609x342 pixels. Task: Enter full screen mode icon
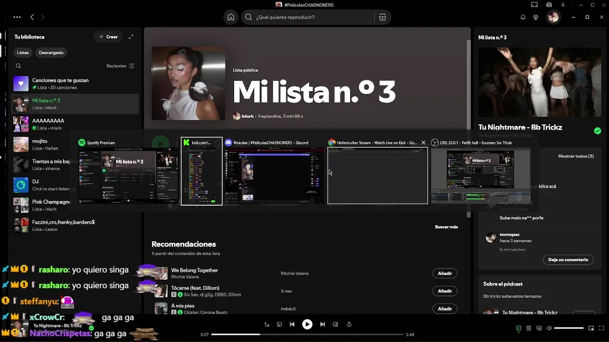[601, 328]
